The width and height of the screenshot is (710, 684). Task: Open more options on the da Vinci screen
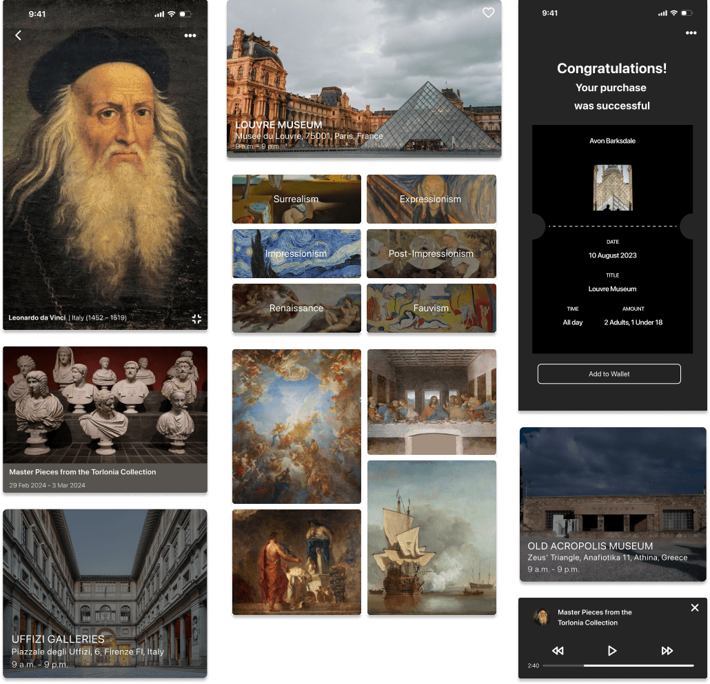[190, 35]
